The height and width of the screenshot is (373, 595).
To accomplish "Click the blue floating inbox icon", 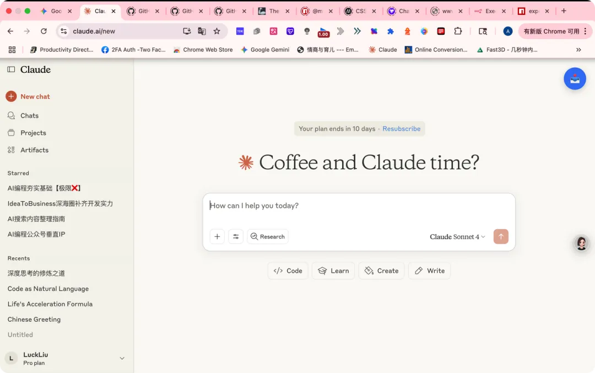I will (x=575, y=79).
